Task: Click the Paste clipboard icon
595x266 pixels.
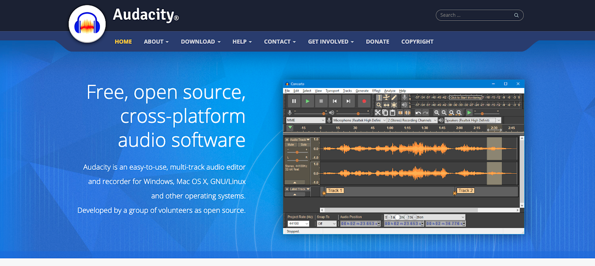Action: point(393,113)
